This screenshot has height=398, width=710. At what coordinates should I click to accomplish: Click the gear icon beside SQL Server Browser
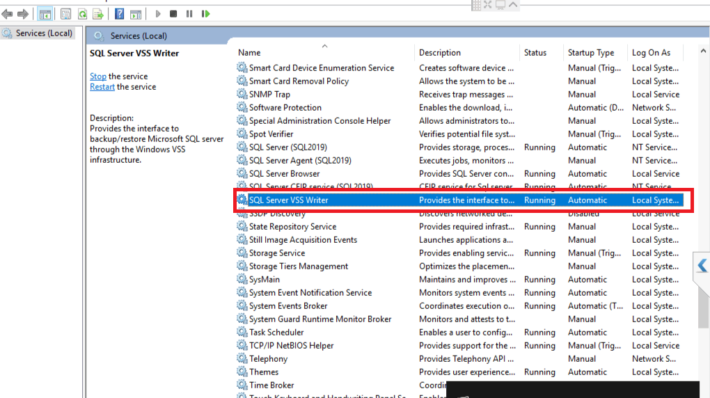click(x=242, y=173)
